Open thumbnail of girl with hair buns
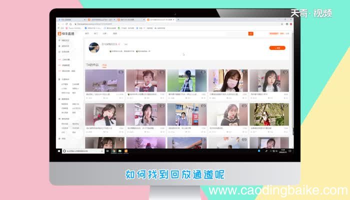This screenshot has height=200, width=350. 146,80
